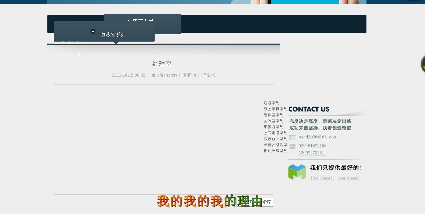The height and width of the screenshot is (214, 425).
Task: Click the telephone icon in Contact Us
Action: (293, 146)
